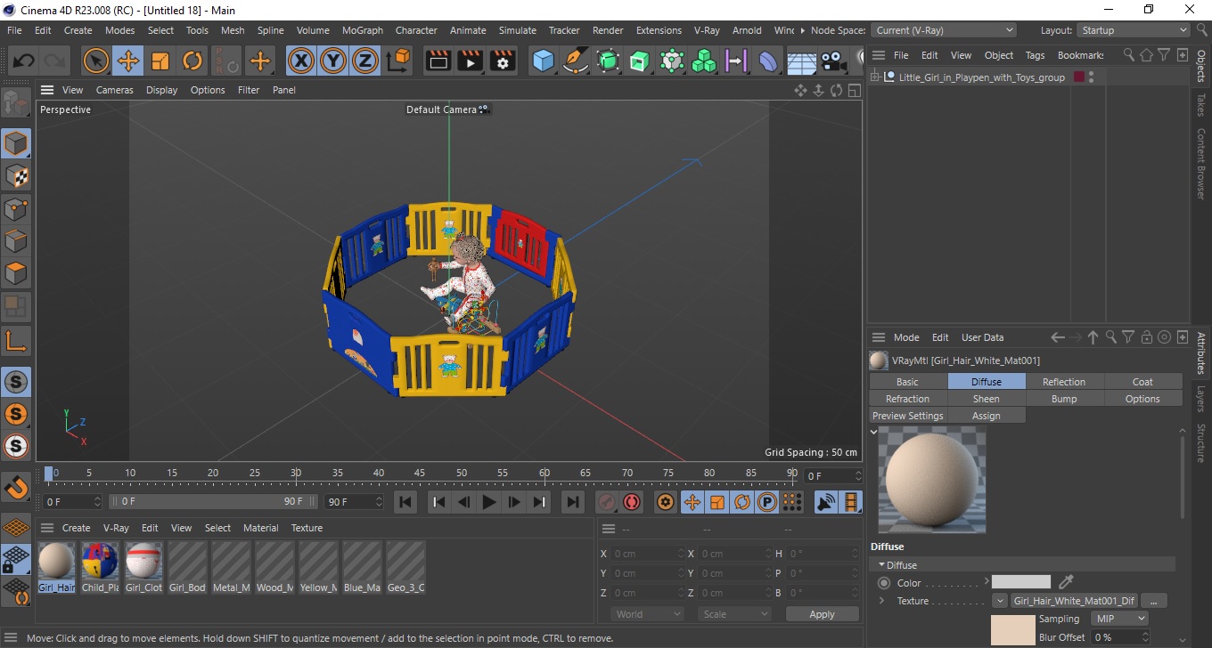Screen dimensions: 1212x648
Task: Open Node Space dropdown
Action: tap(943, 30)
